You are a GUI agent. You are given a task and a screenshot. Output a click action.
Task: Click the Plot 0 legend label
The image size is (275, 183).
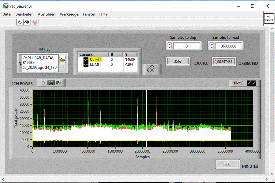[x=239, y=83]
